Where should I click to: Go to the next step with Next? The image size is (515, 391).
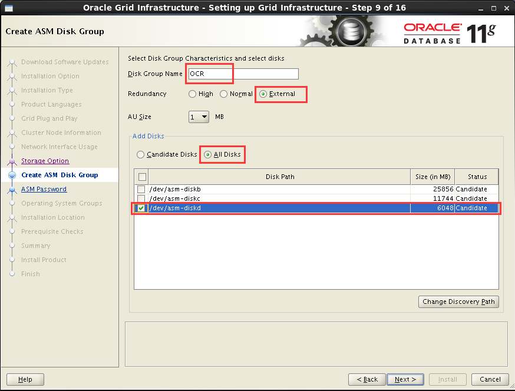405,379
